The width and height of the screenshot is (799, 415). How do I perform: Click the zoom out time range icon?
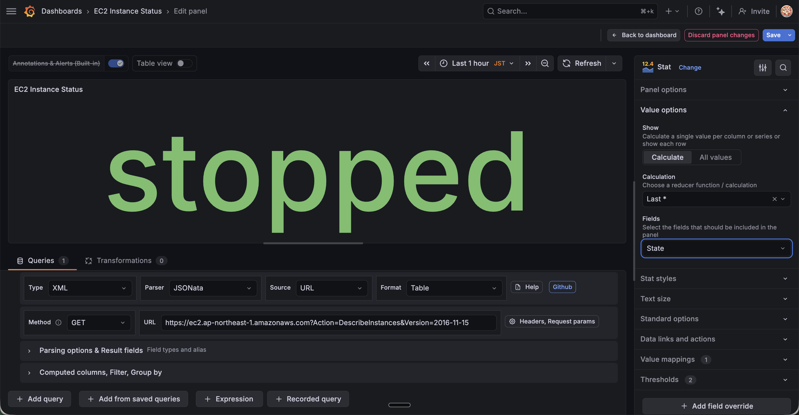[x=545, y=63]
